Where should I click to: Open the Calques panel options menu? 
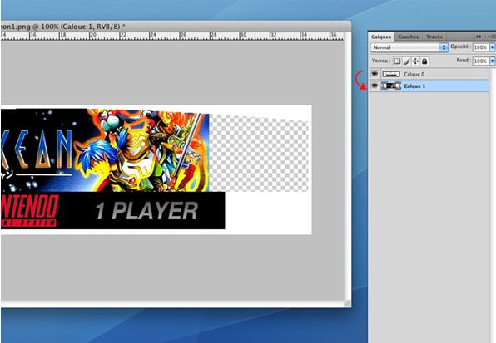pos(492,37)
